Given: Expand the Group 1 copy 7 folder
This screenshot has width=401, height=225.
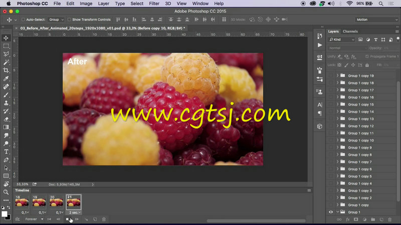Looking at the screenshot, I should 337,161.
